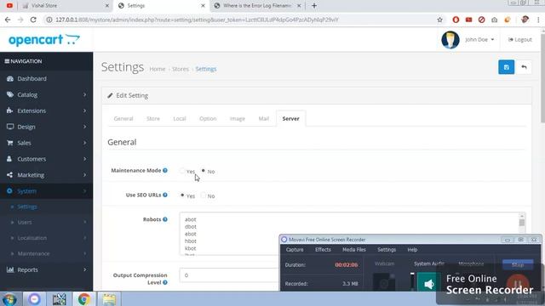Toggle the speaker icon in Movavi recorder

click(429, 284)
